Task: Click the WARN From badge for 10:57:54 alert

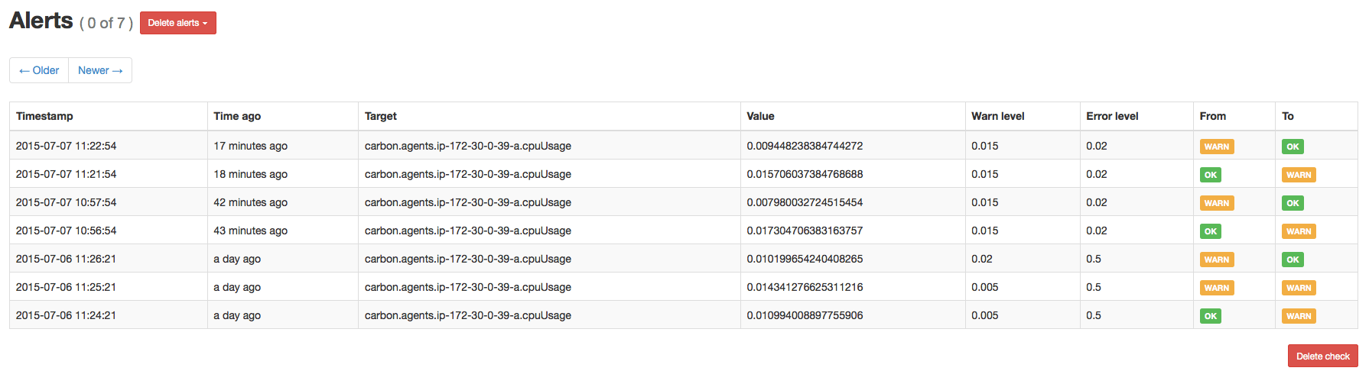Action: tap(1216, 203)
